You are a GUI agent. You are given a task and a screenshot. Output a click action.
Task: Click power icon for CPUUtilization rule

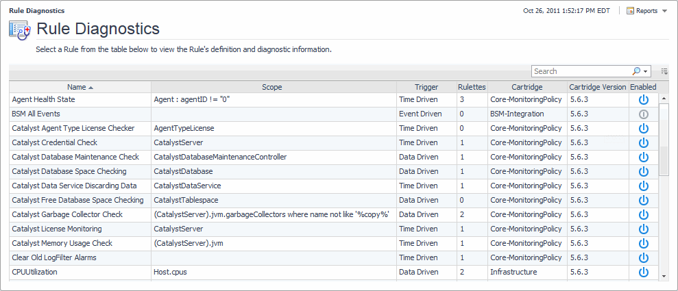(x=643, y=272)
